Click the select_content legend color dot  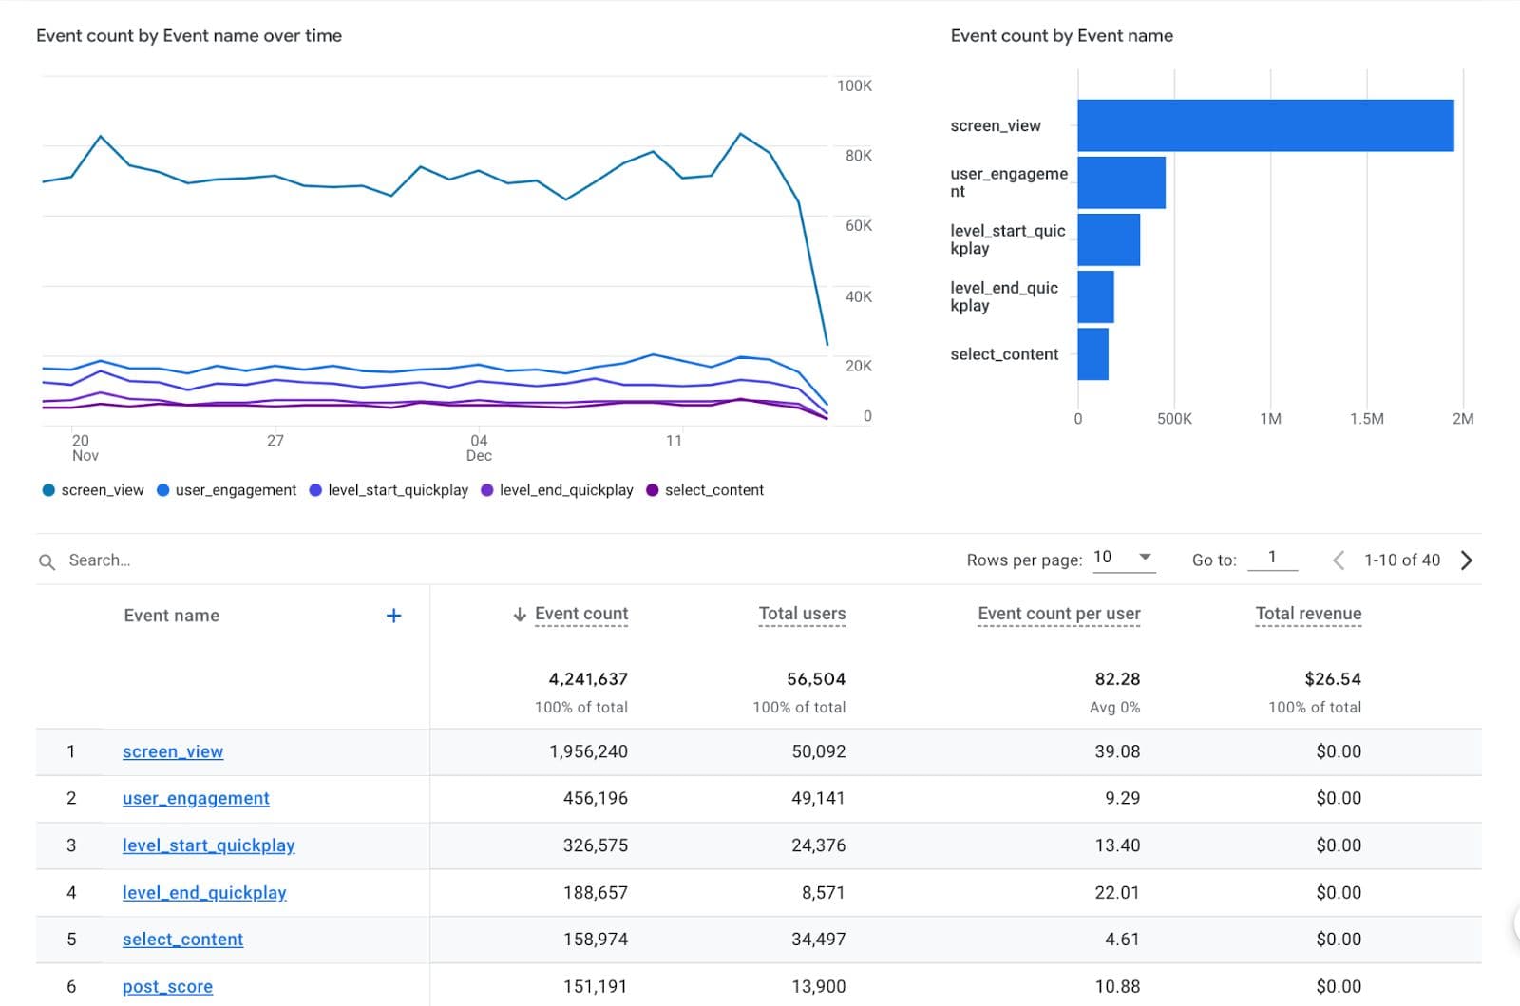652,490
